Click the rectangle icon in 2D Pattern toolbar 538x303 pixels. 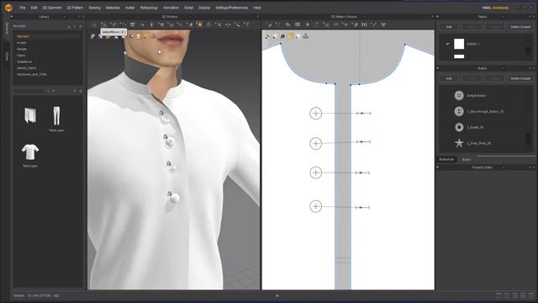click(x=298, y=24)
